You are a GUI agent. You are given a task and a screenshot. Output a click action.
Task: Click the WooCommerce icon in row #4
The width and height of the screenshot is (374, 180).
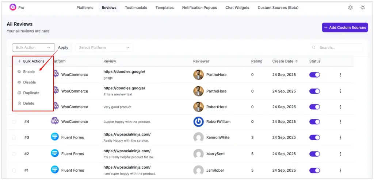pyautogui.click(x=55, y=122)
